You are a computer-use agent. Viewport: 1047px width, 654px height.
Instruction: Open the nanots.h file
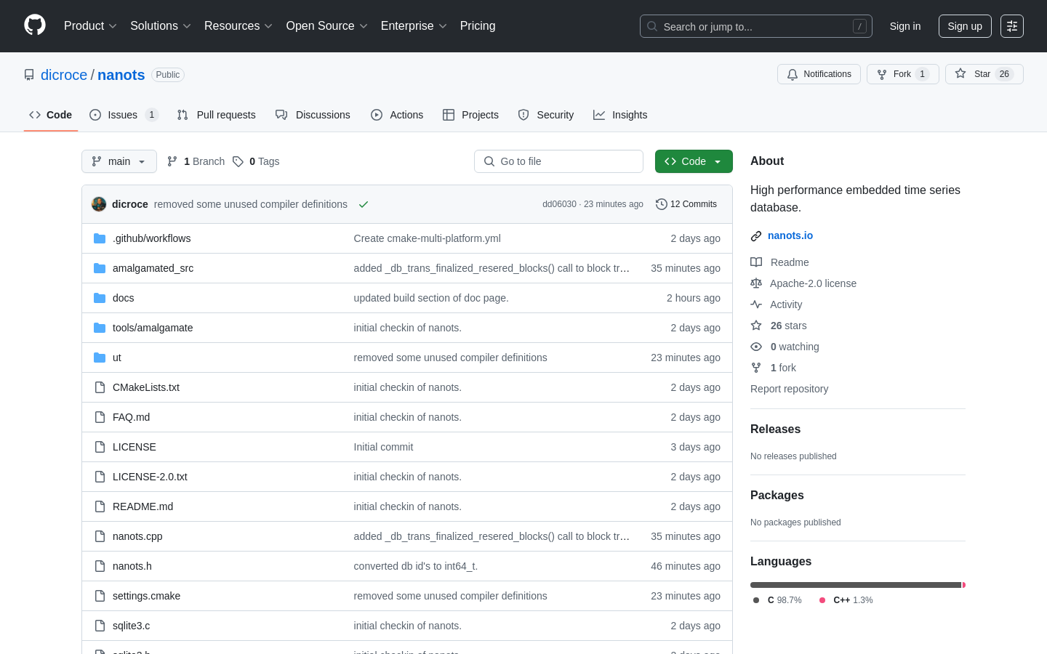tap(132, 566)
